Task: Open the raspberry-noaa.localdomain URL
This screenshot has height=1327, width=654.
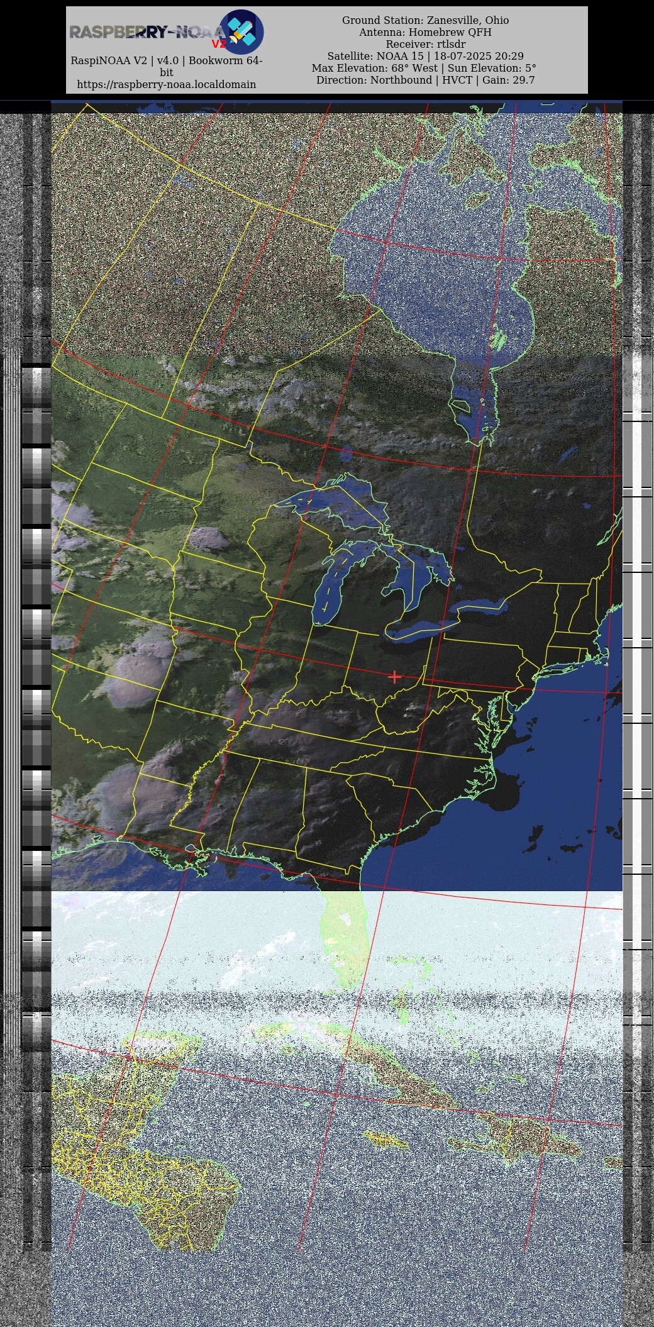Action: [x=166, y=84]
